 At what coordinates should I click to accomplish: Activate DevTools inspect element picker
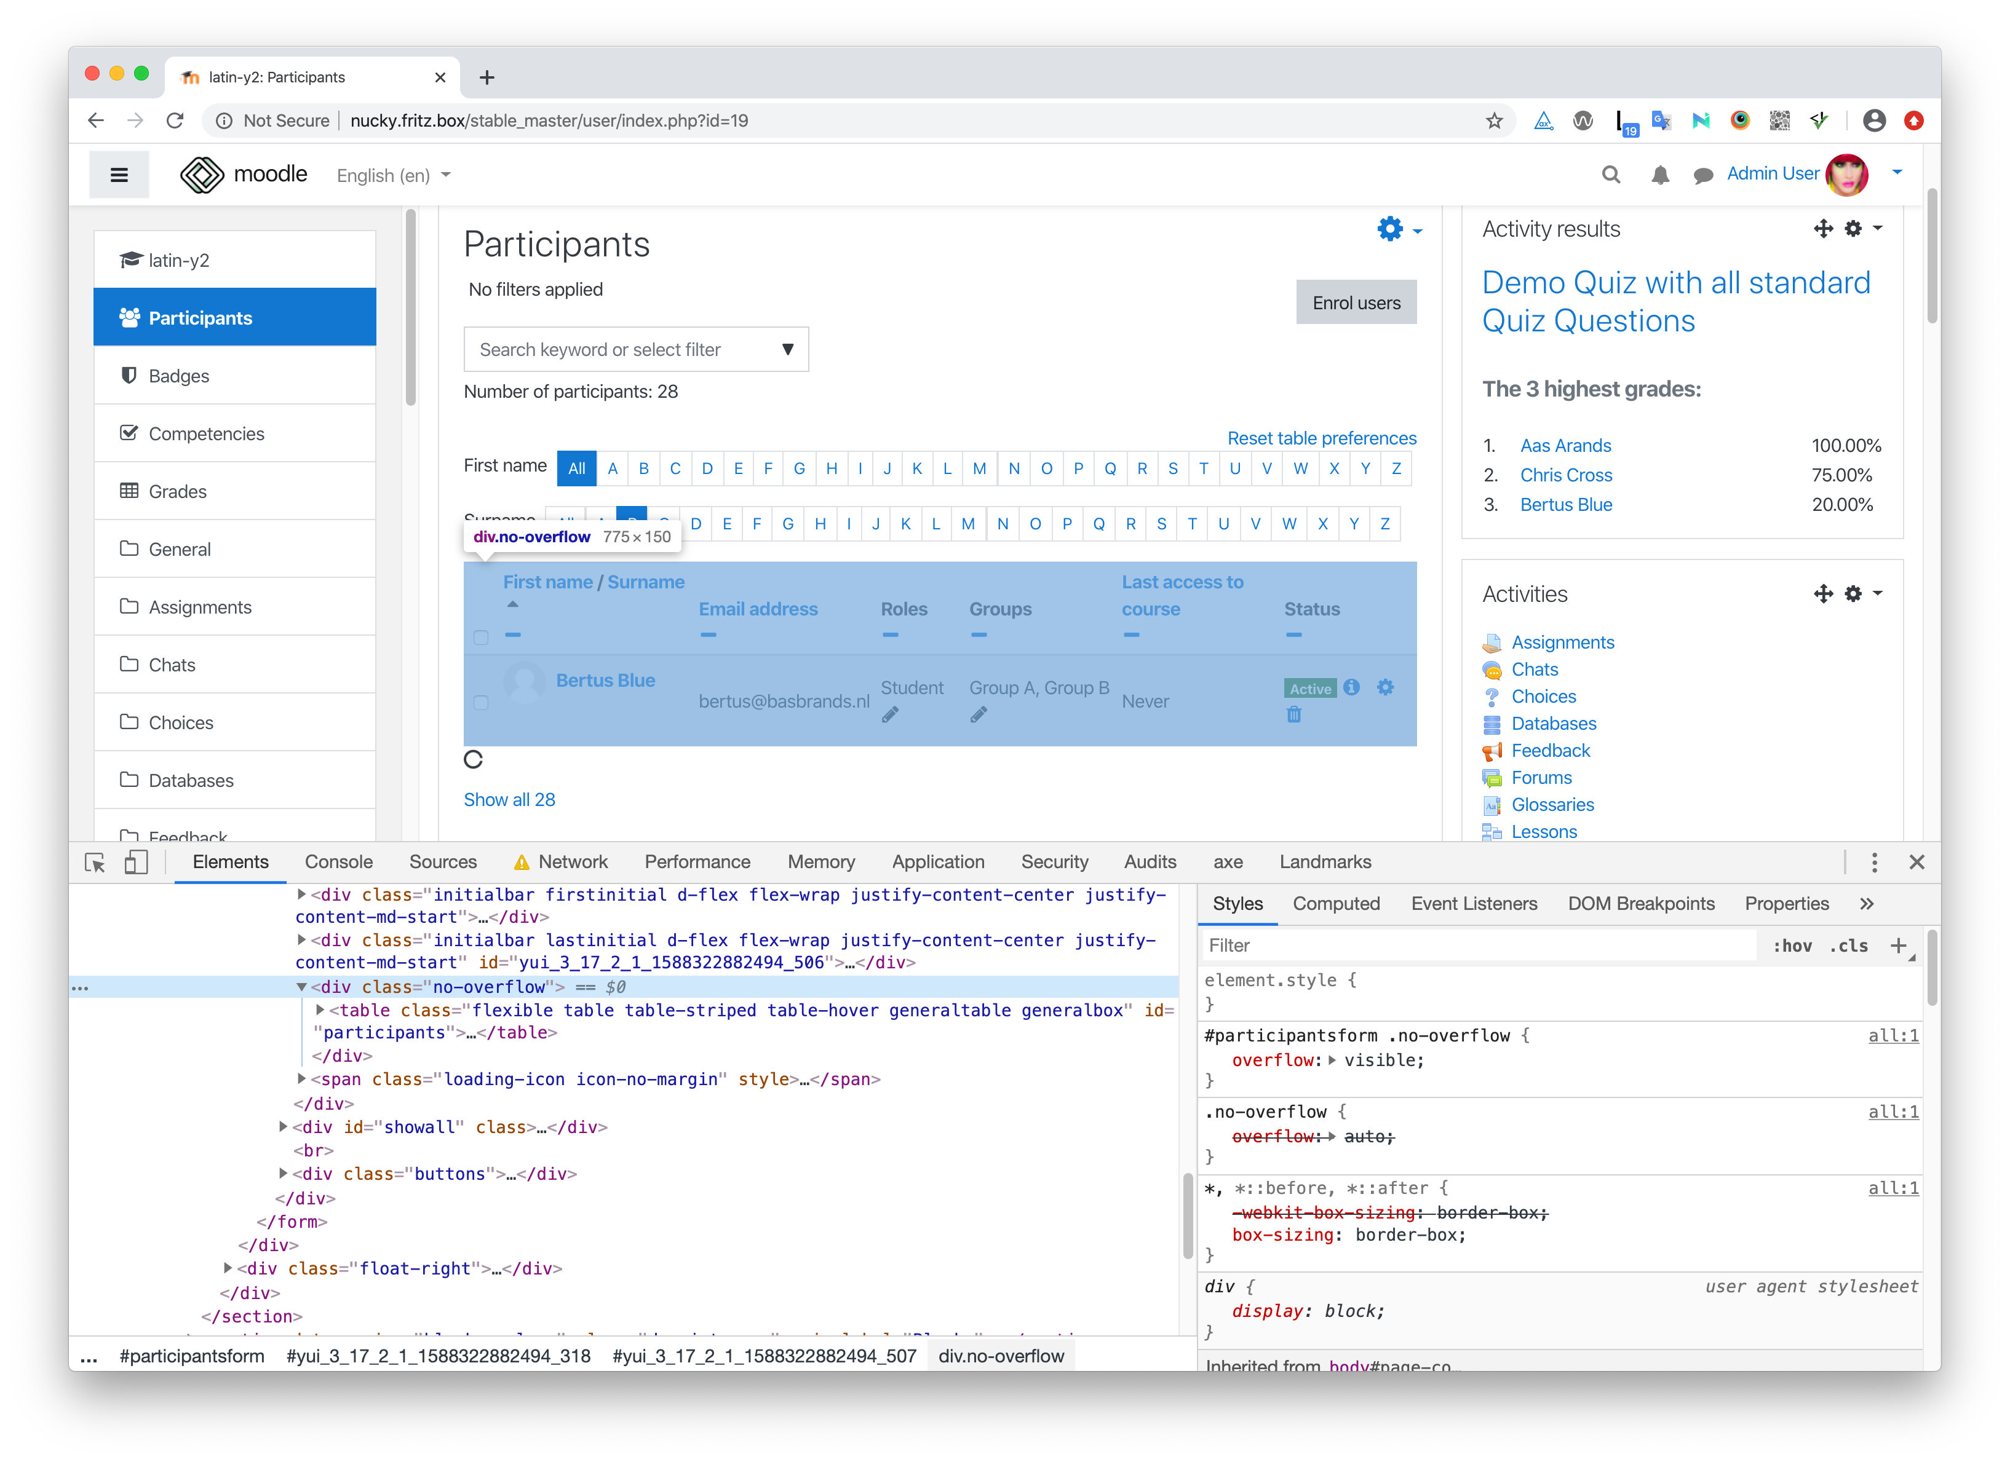[x=95, y=862]
